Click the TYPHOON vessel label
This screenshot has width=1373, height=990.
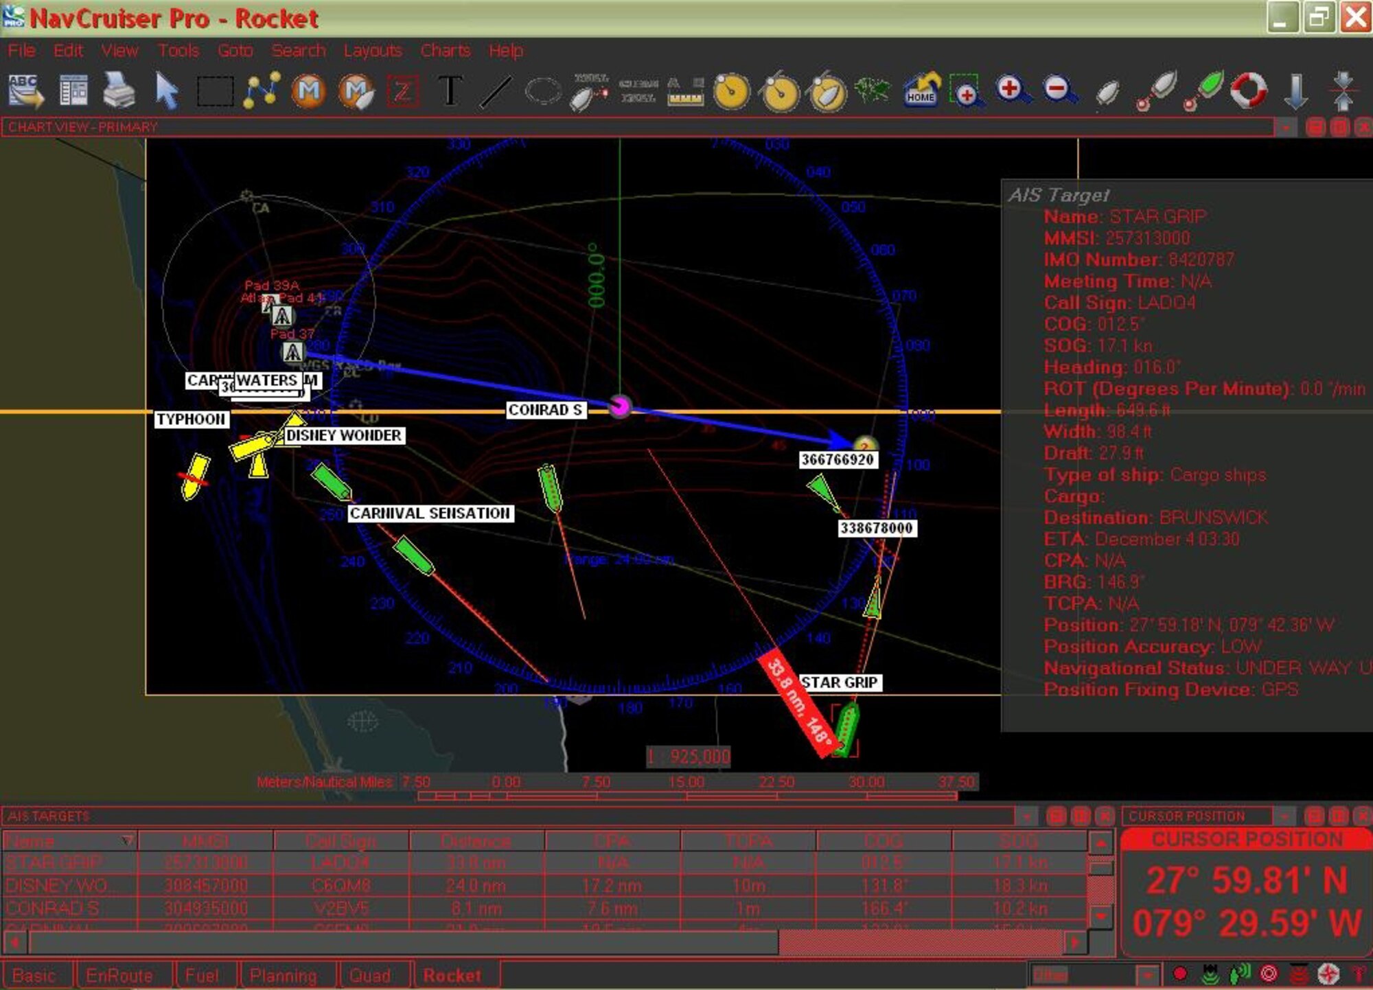pyautogui.click(x=191, y=419)
